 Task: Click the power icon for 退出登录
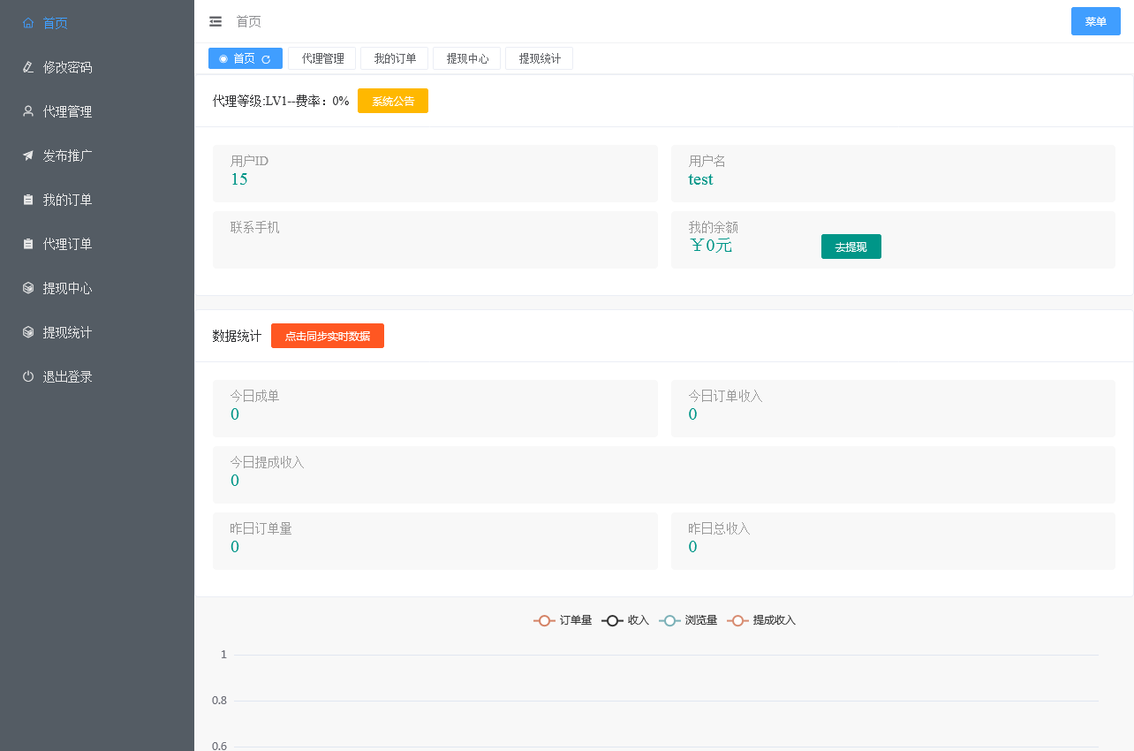[28, 376]
